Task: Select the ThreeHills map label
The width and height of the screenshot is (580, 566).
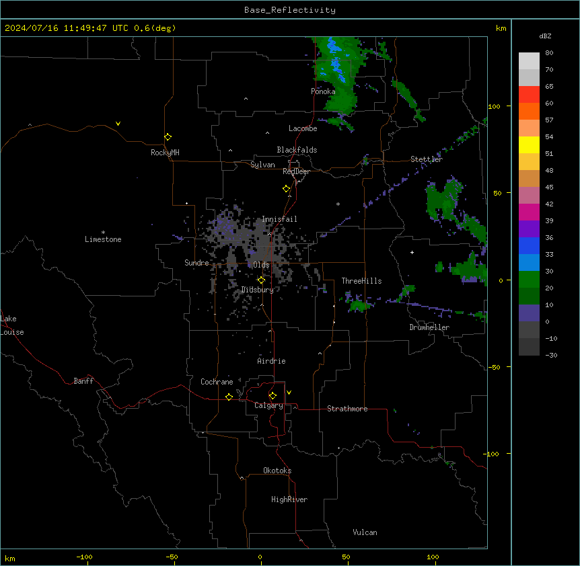Action: point(361,281)
